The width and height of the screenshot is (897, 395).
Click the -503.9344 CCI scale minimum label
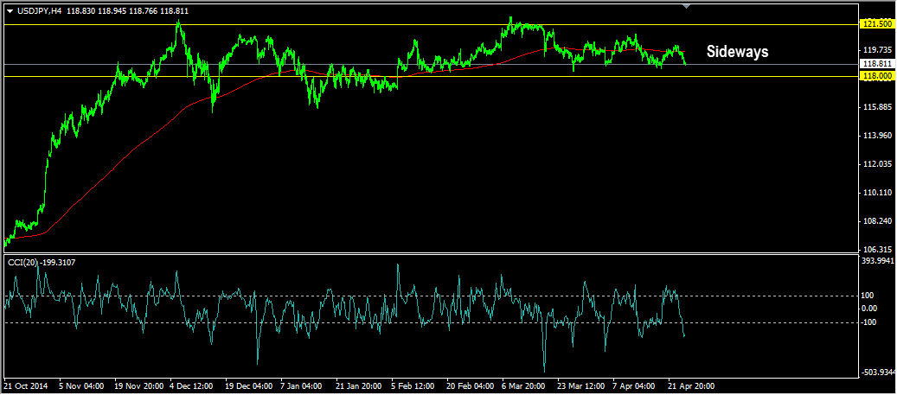click(877, 373)
